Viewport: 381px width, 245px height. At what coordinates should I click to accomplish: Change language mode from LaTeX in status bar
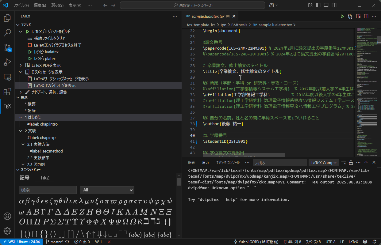(x=353, y=242)
